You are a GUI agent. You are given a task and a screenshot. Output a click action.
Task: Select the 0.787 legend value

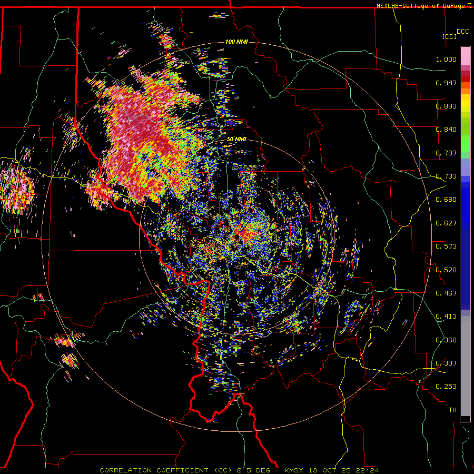pos(446,153)
